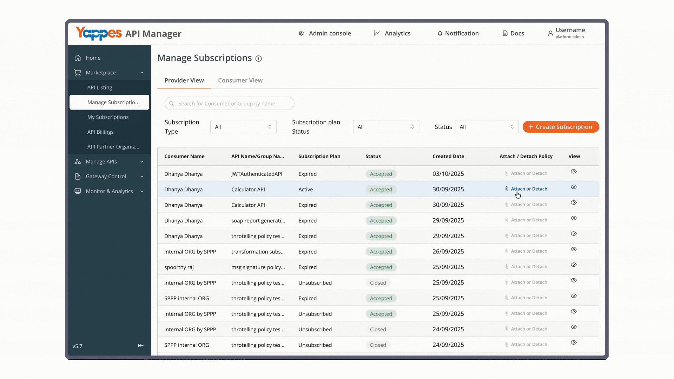This screenshot has height=379, width=674.
Task: Open Analytics chart icon in header
Action: point(377,33)
